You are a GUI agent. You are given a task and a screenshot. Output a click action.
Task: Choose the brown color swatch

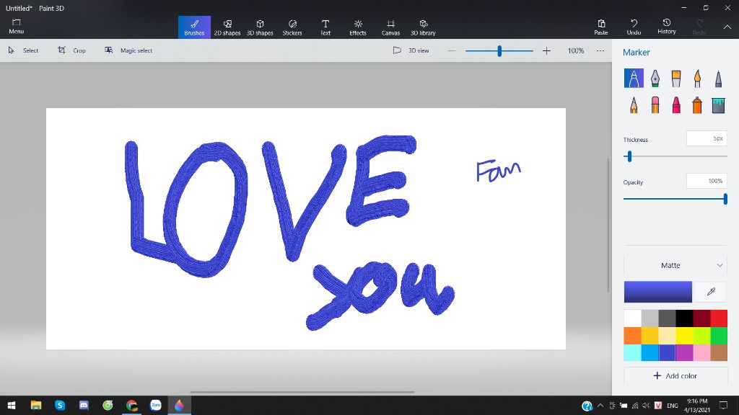point(719,352)
